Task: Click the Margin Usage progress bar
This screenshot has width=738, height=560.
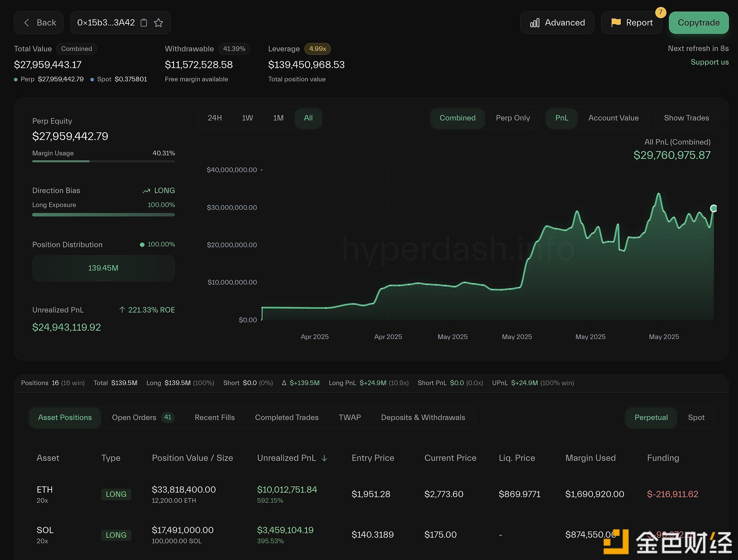Action: (x=103, y=161)
